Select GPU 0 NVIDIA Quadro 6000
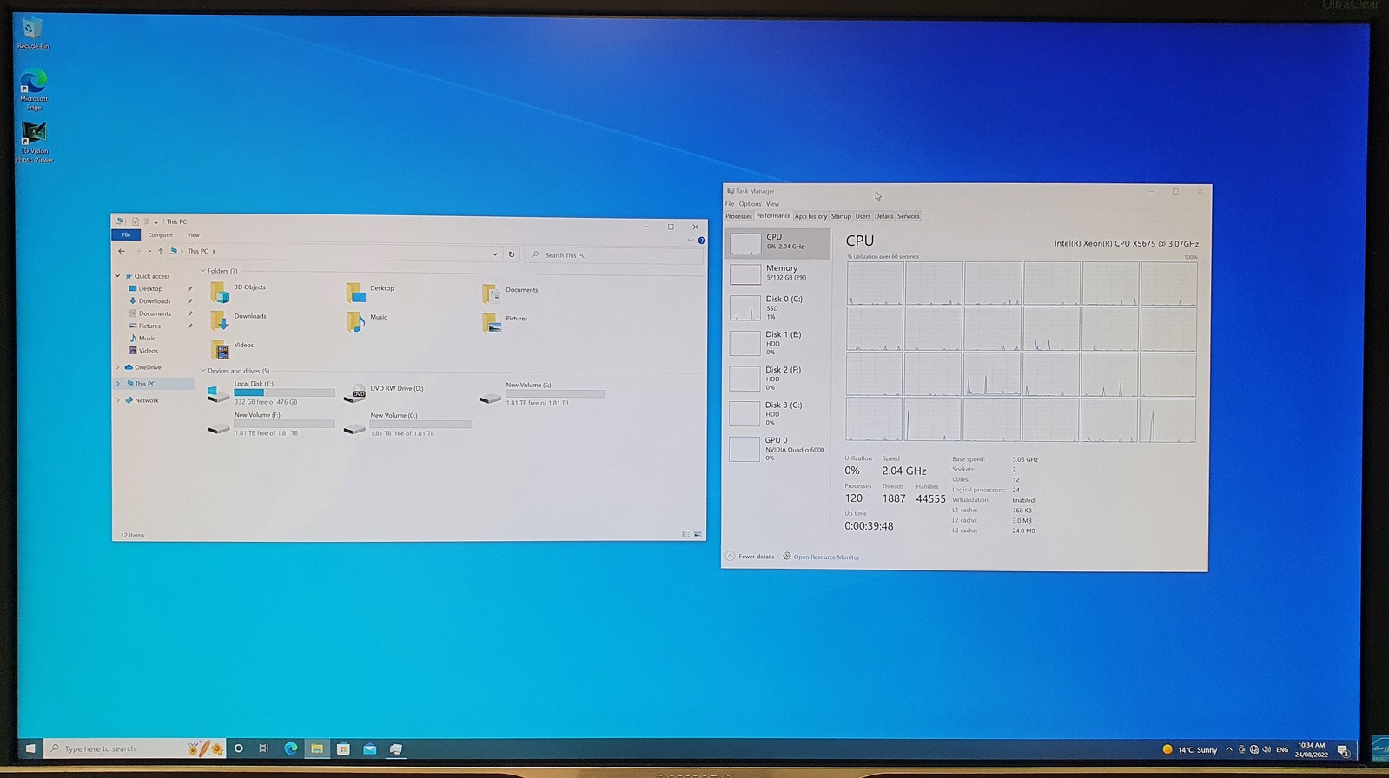 [777, 448]
